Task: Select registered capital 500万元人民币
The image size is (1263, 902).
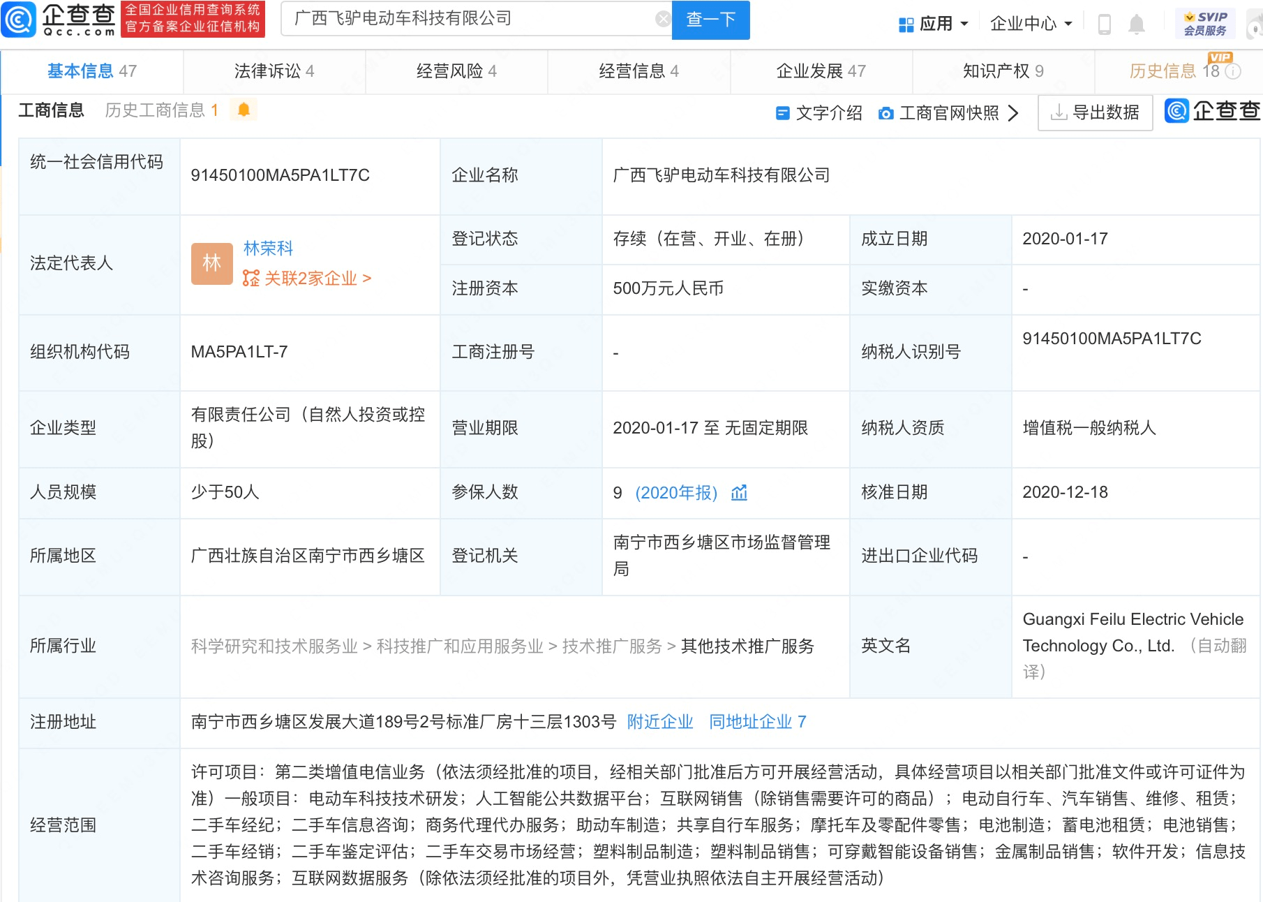Action: (x=668, y=288)
